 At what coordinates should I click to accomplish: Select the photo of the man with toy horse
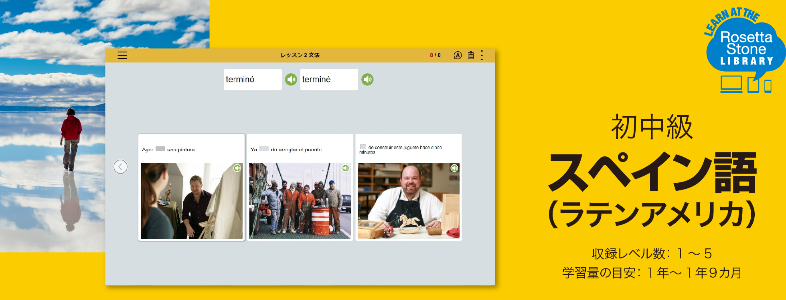408,201
